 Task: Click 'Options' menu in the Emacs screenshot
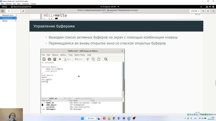point(55,55)
